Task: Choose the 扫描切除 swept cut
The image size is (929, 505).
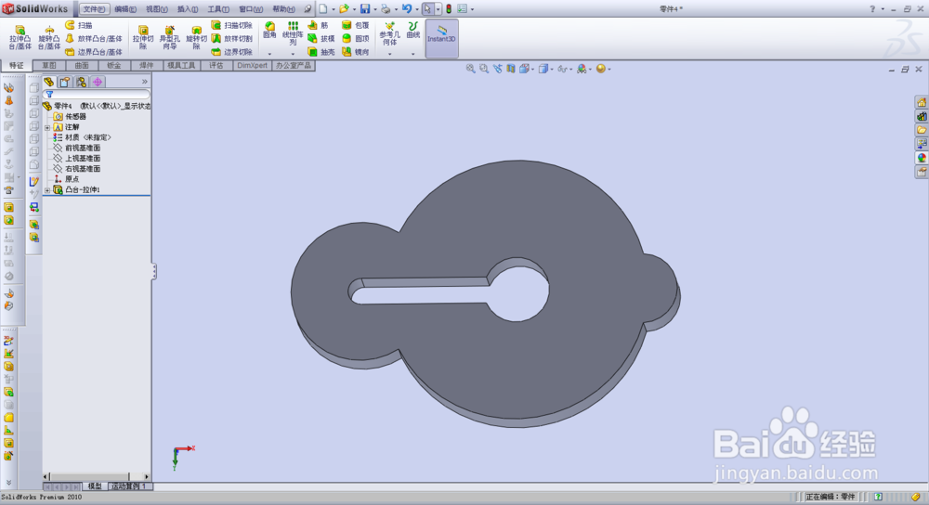Action: click(231, 25)
